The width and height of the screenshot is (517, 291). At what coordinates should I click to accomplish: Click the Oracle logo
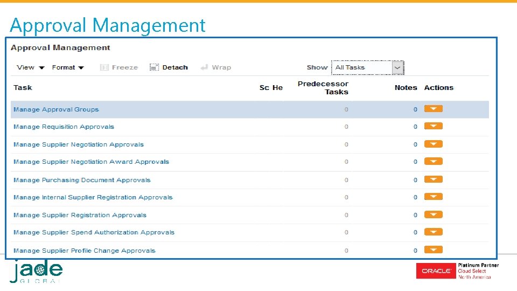[436, 271]
